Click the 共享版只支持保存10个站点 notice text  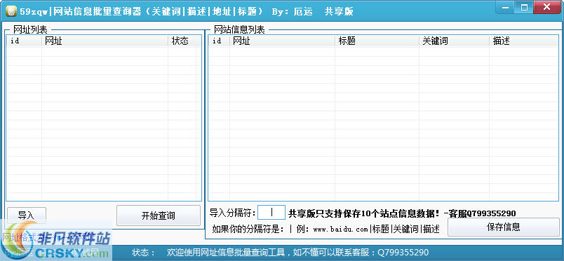[402, 213]
